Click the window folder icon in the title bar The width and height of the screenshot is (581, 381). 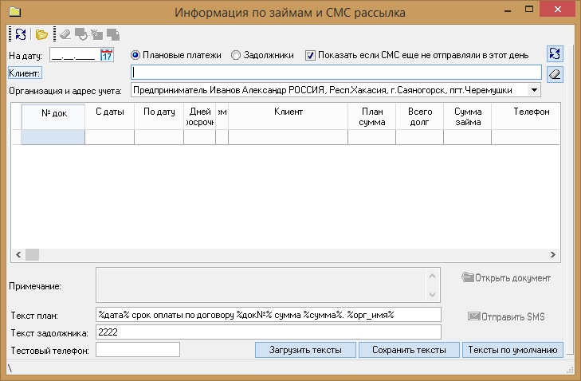(x=15, y=11)
